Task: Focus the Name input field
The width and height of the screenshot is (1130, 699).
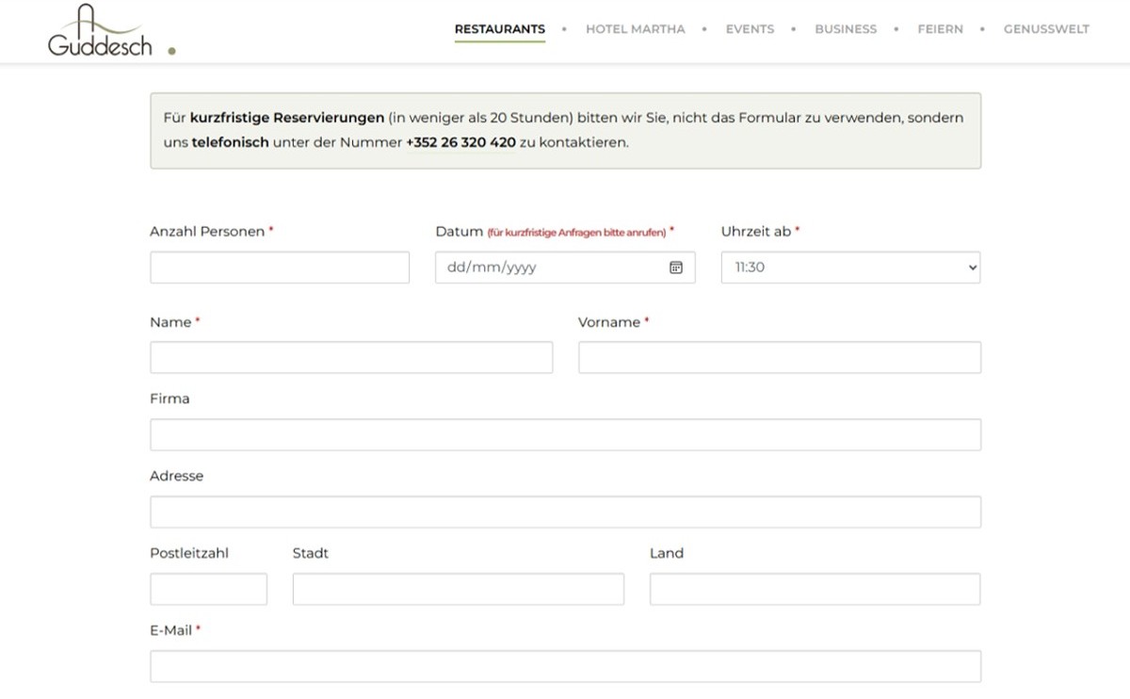Action: click(x=350, y=357)
